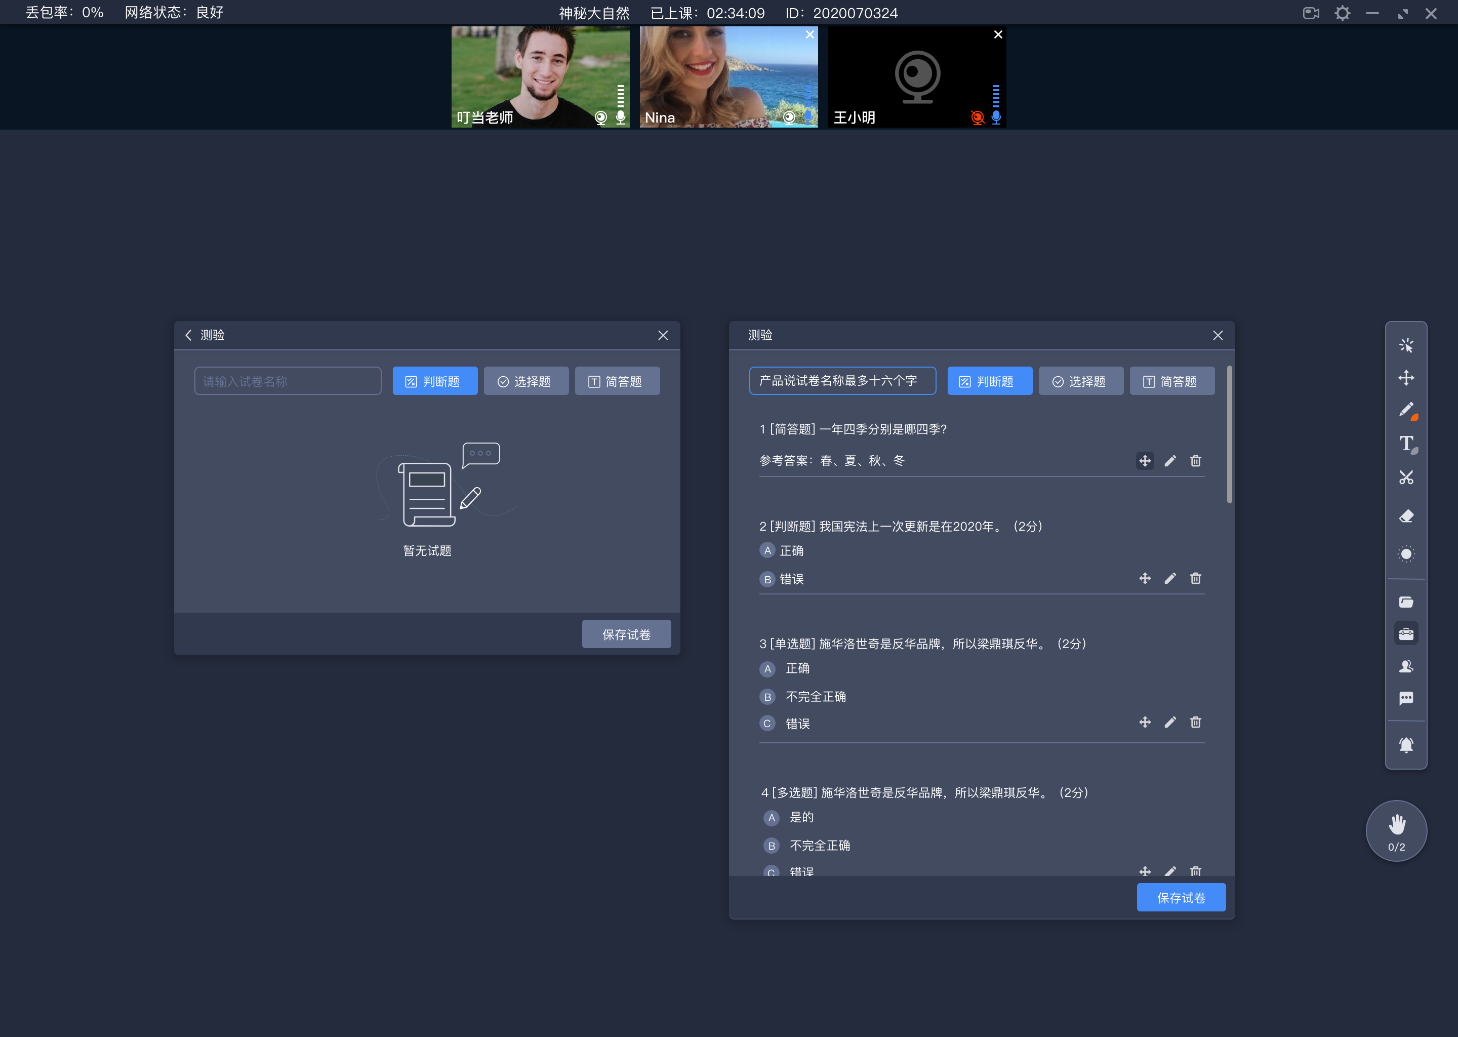Click 保存试卷 button in left panel
Image resolution: width=1458 pixels, height=1037 pixels.
pyautogui.click(x=627, y=634)
